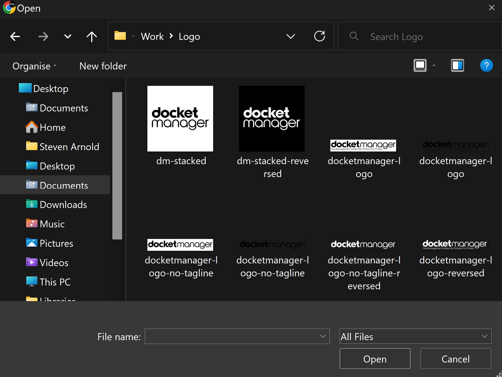This screenshot has height=377, width=502.
Task: Click the magnifier icon in search box
Action: coord(354,36)
